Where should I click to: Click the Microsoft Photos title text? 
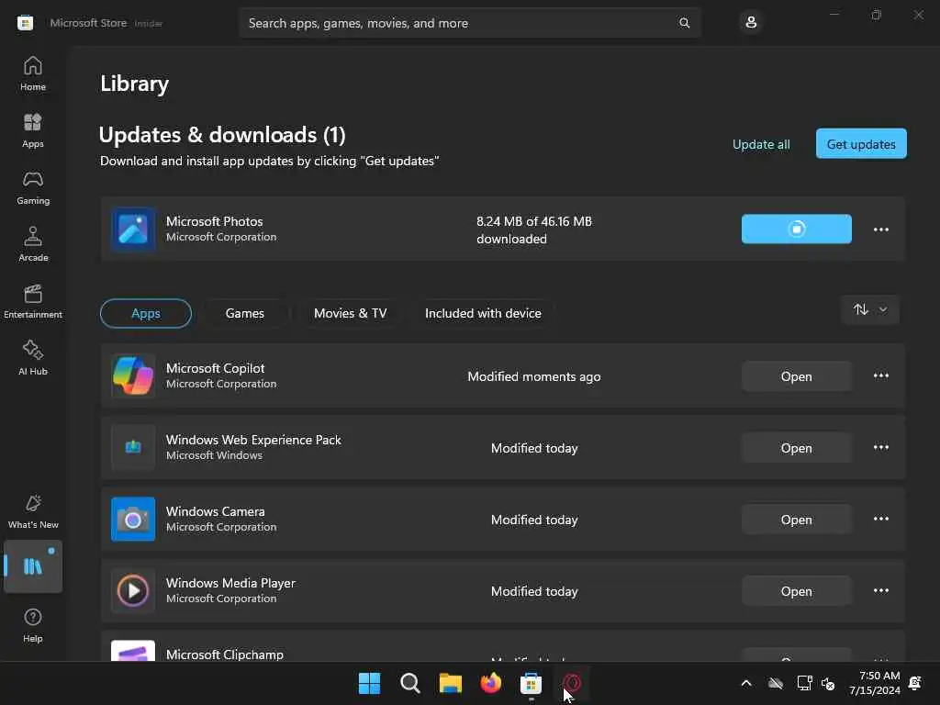pyautogui.click(x=214, y=221)
